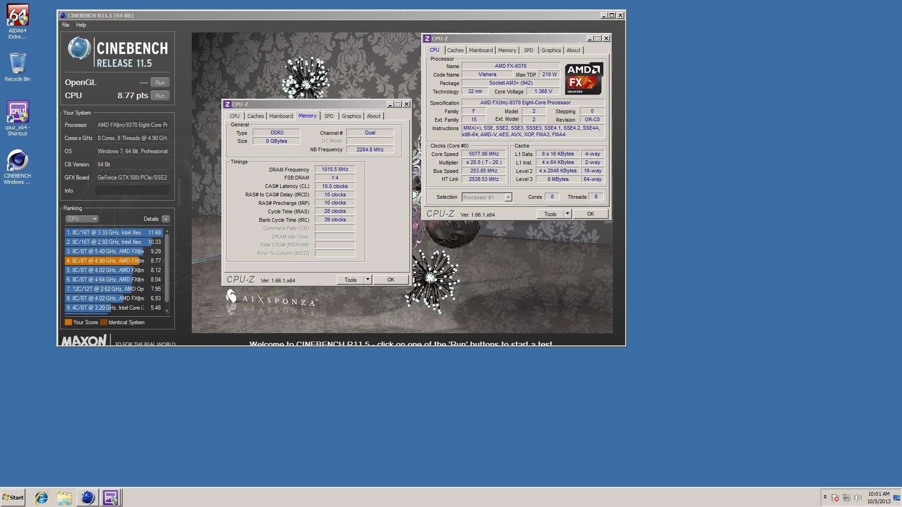Open Windows Explorer folder icon on taskbar
Image resolution: width=902 pixels, height=507 pixels.
[x=64, y=498]
